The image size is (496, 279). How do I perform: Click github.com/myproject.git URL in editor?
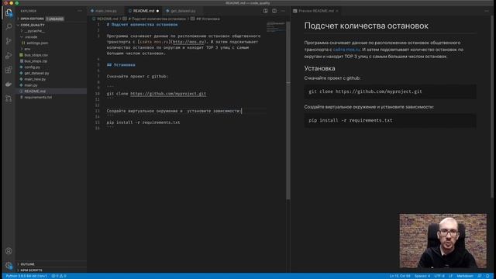[168, 94]
